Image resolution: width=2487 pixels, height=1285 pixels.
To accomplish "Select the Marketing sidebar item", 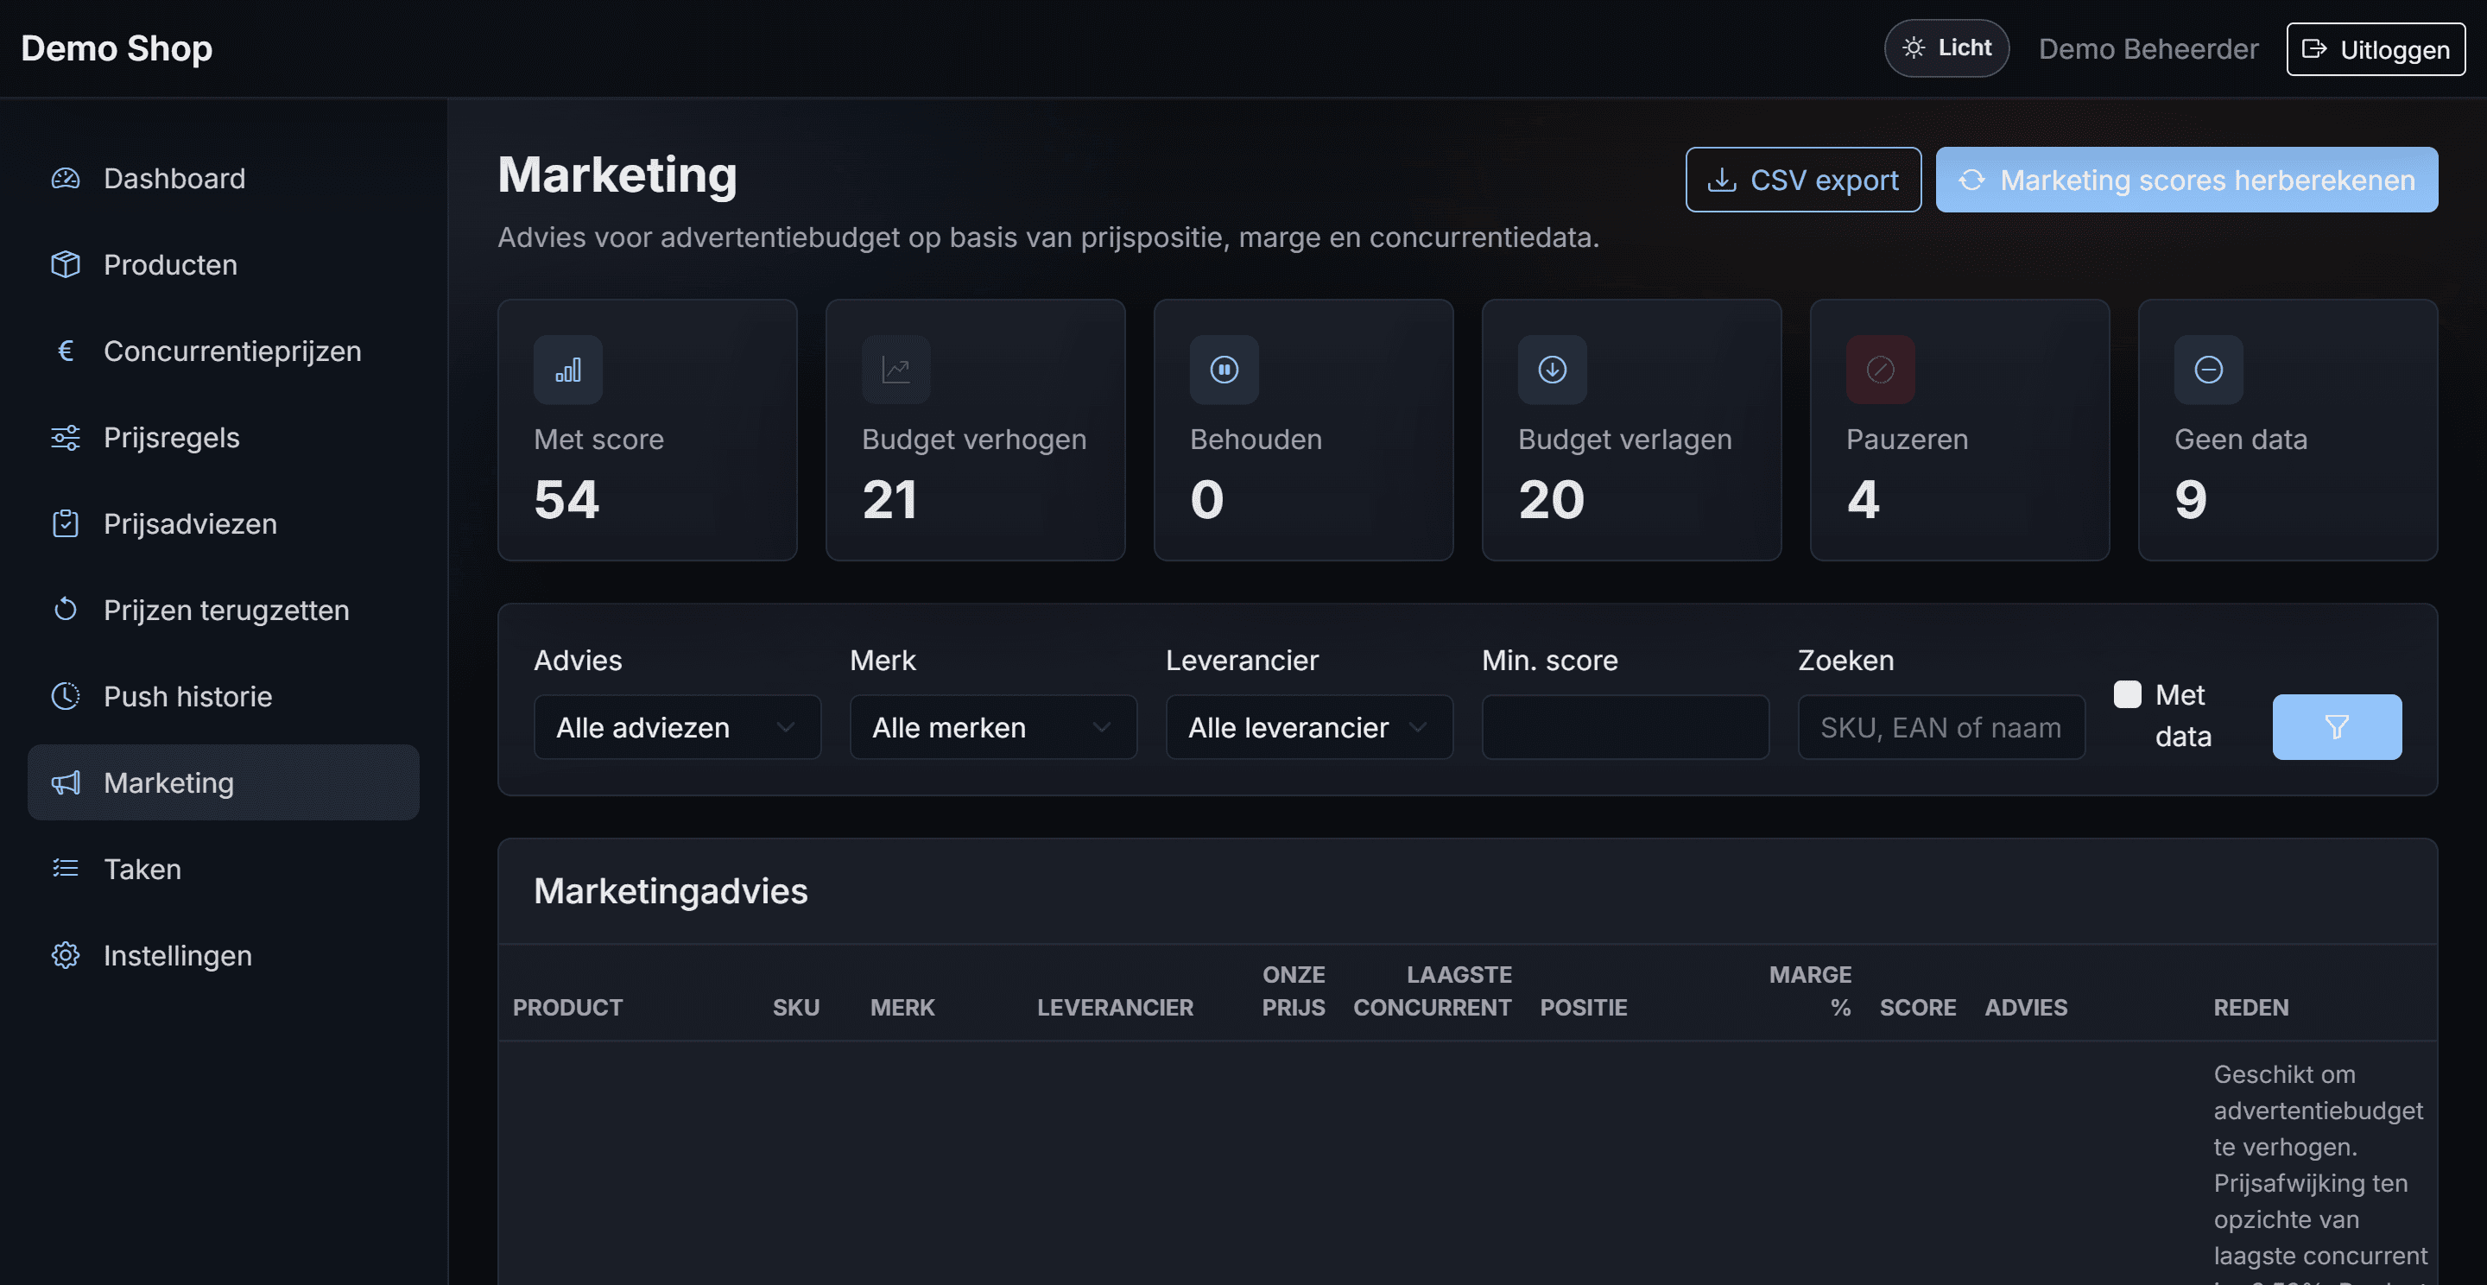I will click(223, 783).
